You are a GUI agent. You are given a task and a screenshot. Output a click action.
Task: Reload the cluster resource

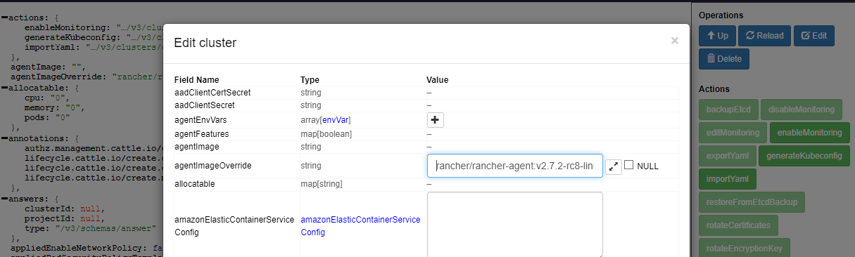(x=765, y=36)
